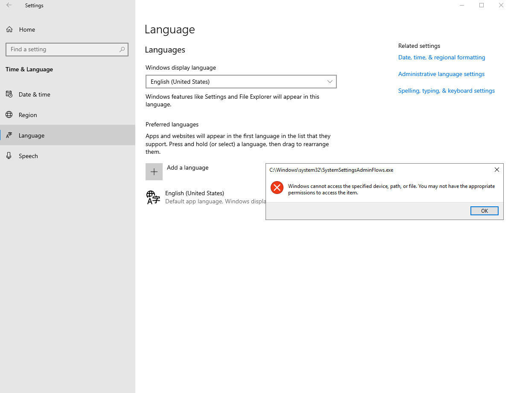The height and width of the screenshot is (393, 508).
Task: Click the Language icon in the sidebar
Action: pyautogui.click(x=9, y=135)
